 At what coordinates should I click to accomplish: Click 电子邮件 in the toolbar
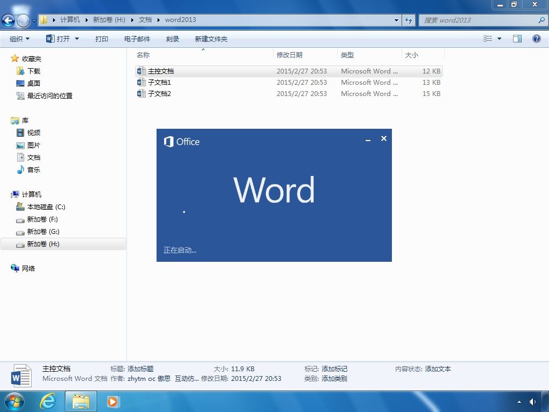[137, 39]
